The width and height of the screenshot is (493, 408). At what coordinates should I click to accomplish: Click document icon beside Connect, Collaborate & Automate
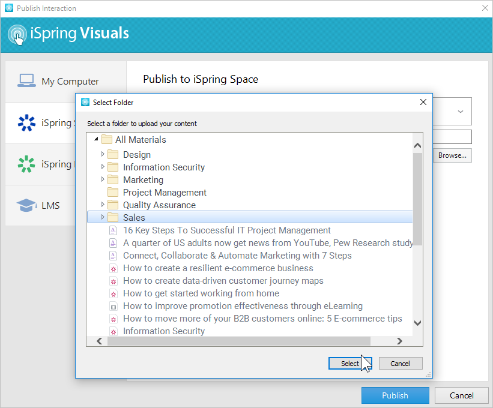[113, 256]
